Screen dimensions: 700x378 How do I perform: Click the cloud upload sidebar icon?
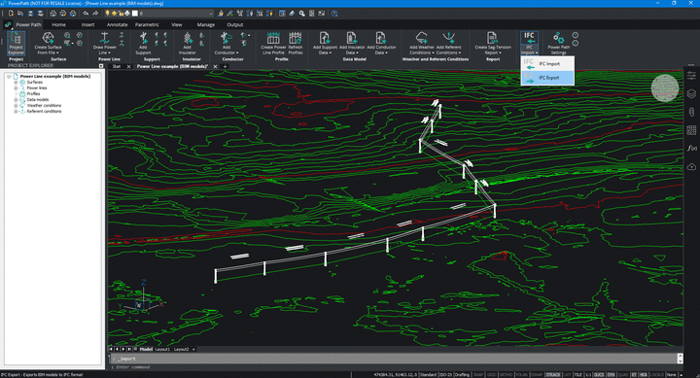point(691,166)
